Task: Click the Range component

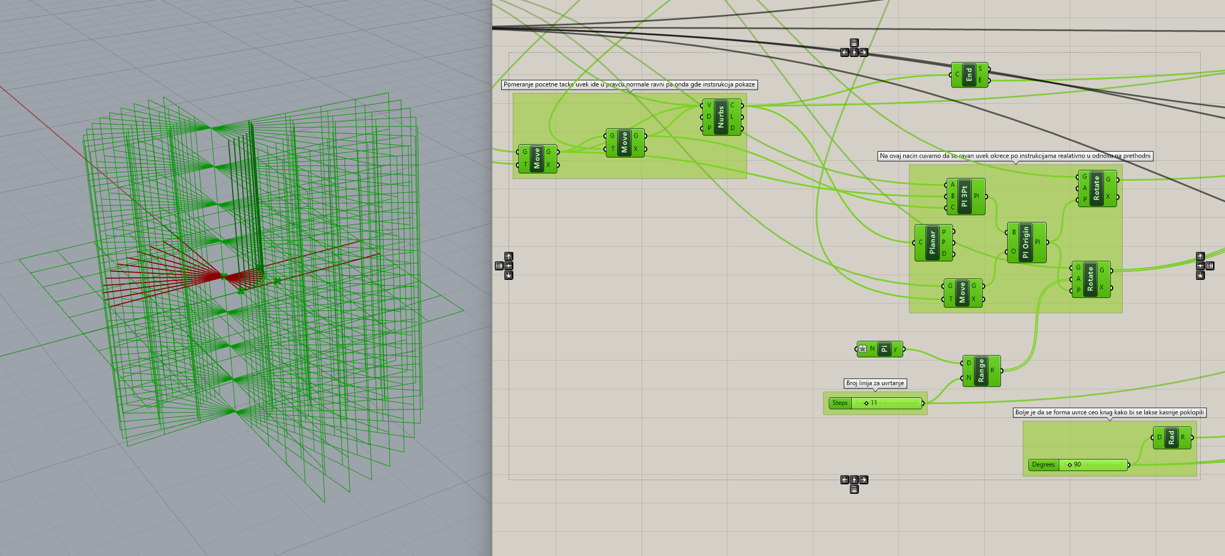Action: click(981, 371)
